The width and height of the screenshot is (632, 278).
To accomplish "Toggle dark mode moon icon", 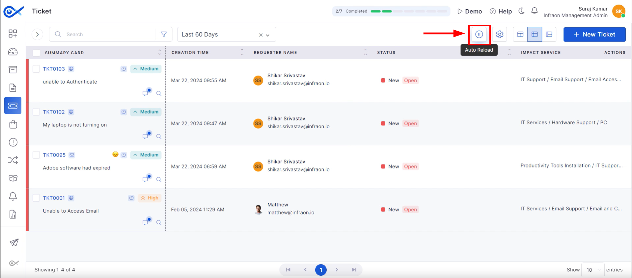I will [521, 11].
